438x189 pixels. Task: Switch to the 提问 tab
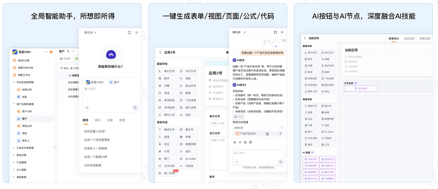tap(97, 120)
